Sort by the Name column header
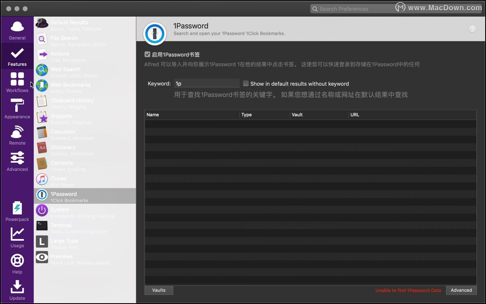This screenshot has height=304, width=486. pos(192,115)
